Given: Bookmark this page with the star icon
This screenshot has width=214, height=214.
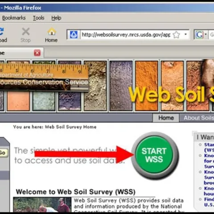Looking at the screenshot, I should [x=177, y=35].
